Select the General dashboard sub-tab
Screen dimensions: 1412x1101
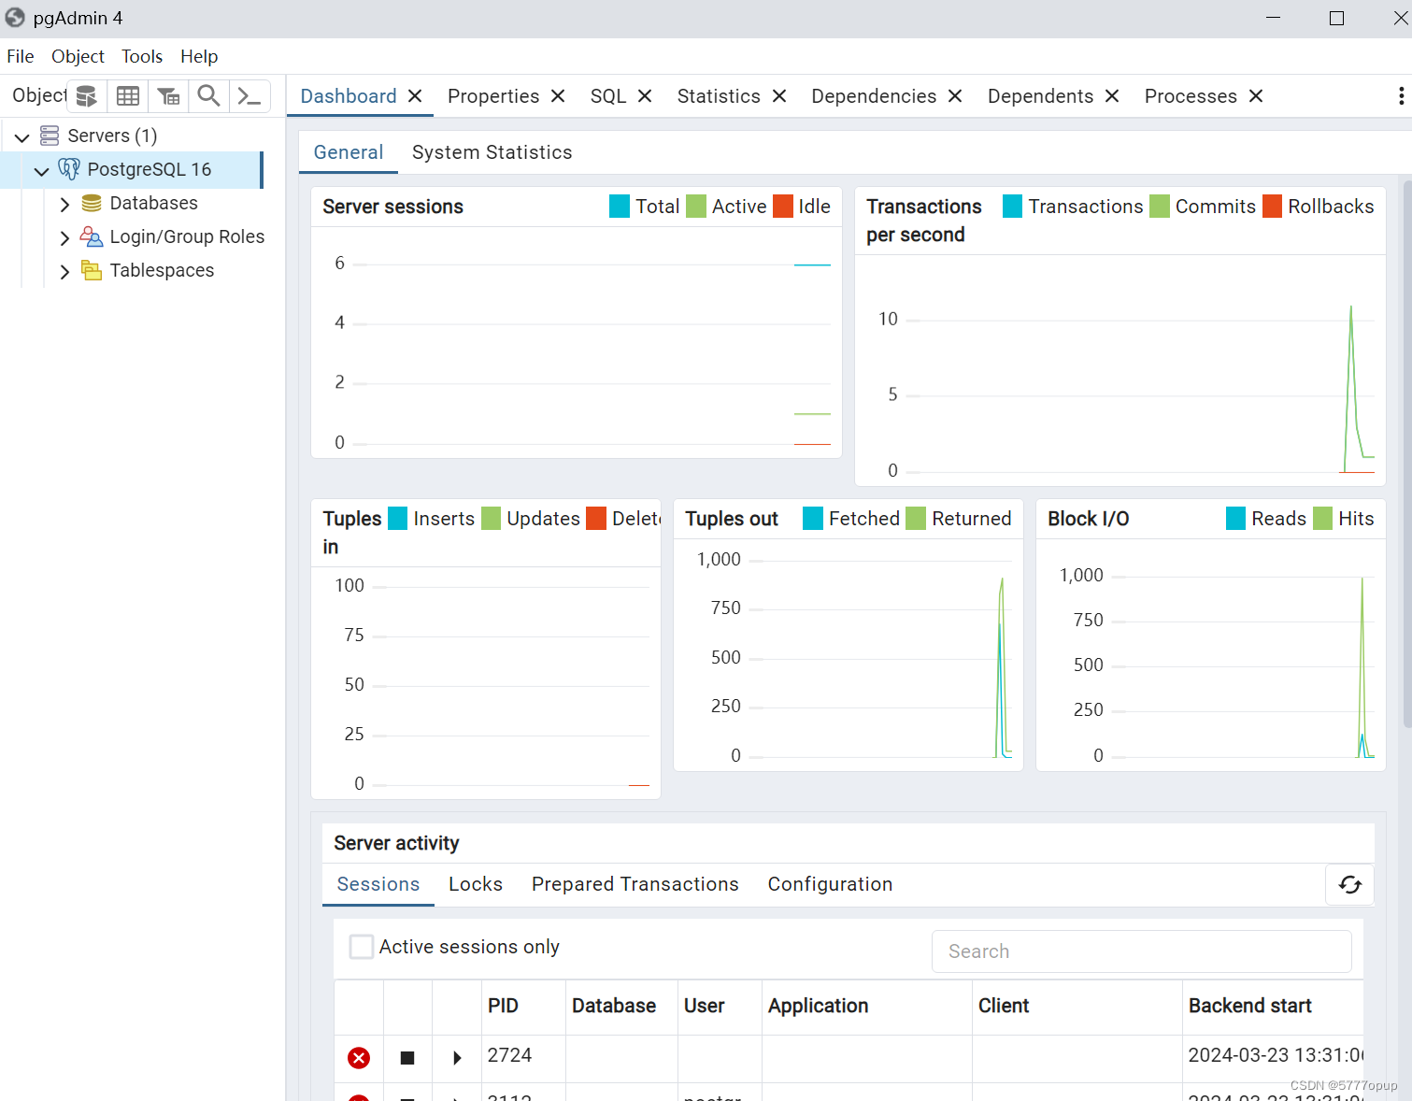pyautogui.click(x=349, y=152)
